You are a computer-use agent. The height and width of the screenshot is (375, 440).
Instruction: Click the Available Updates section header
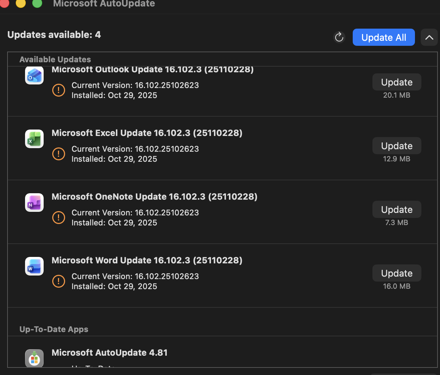(x=55, y=59)
